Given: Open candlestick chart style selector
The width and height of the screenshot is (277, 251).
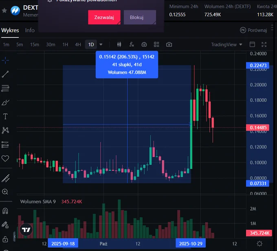Looking at the screenshot, I should pos(119,44).
